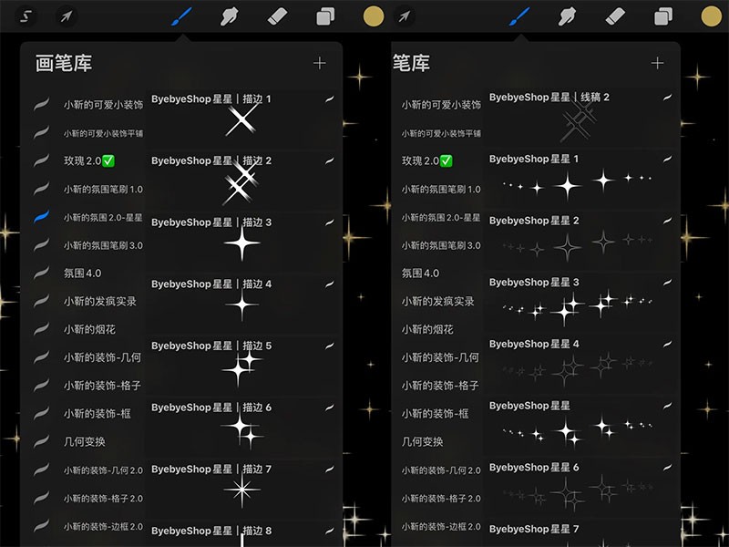Choose brush ByebyeShop星星｜描边 5

pyautogui.click(x=241, y=362)
